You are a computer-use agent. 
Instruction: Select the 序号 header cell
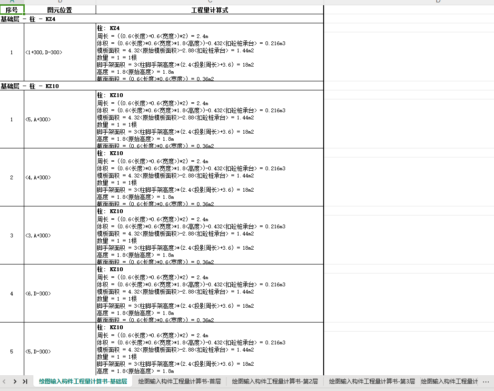tap(12, 10)
